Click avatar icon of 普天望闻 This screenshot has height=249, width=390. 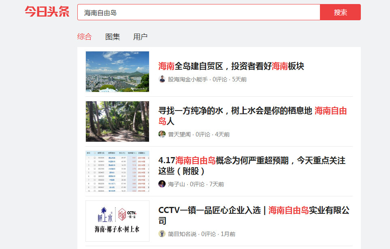(x=162, y=134)
